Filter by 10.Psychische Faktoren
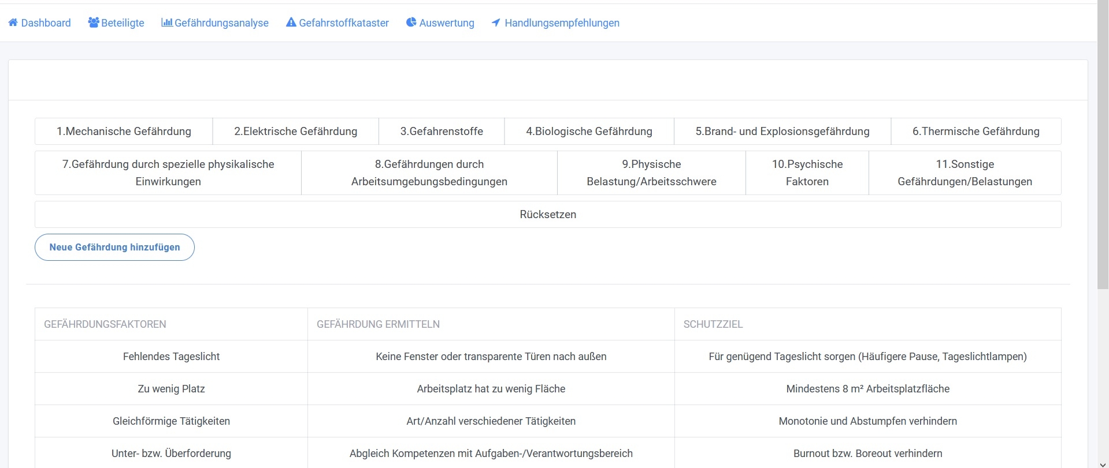 [x=807, y=173]
